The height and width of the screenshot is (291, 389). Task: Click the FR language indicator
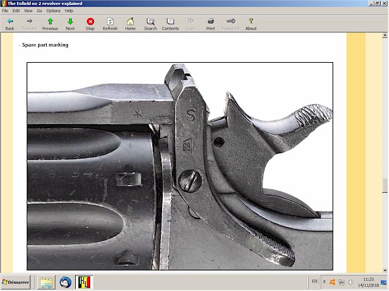pyautogui.click(x=314, y=281)
